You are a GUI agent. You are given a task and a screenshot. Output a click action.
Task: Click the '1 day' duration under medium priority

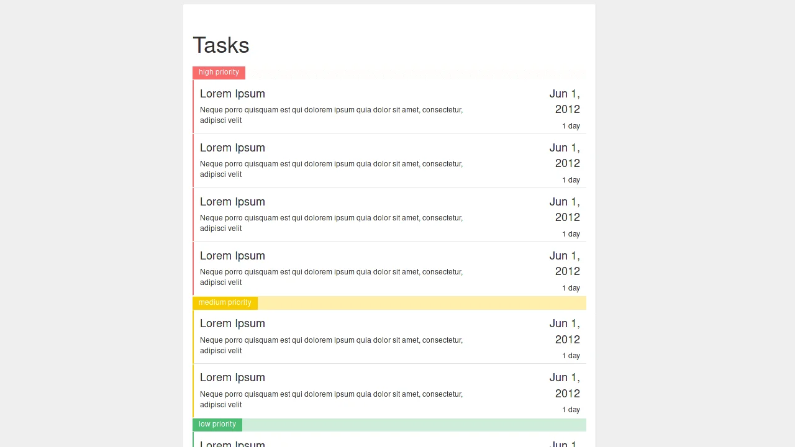(570, 355)
